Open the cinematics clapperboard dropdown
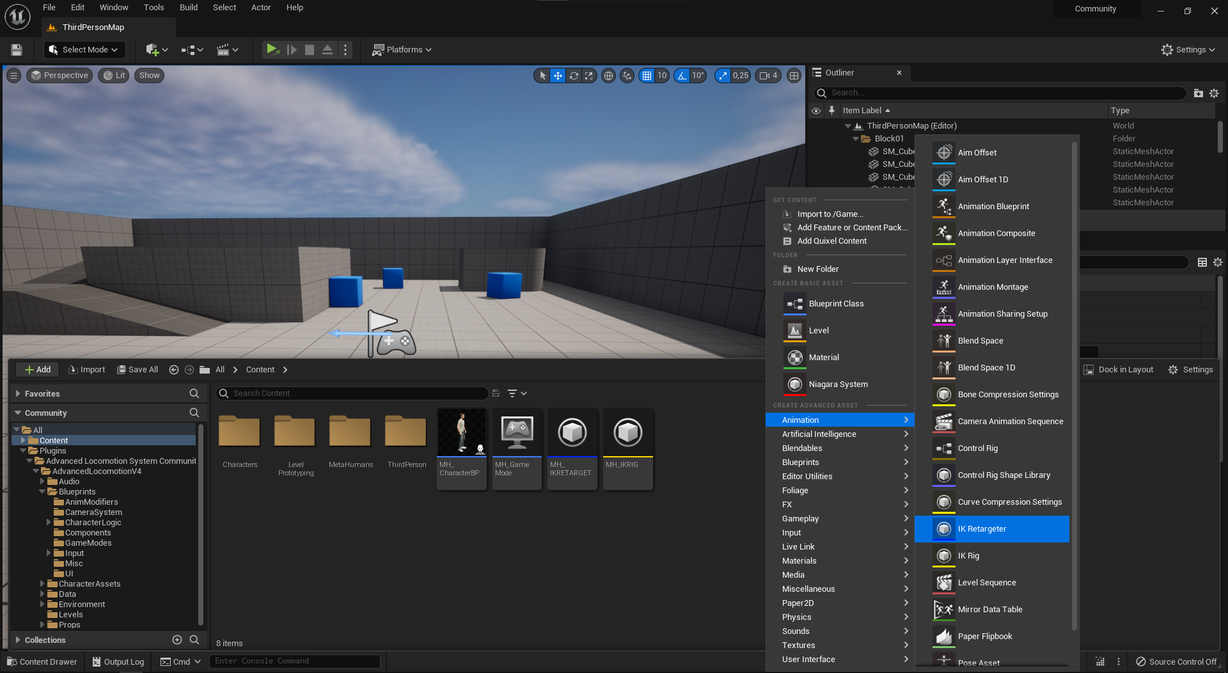This screenshot has width=1228, height=673. (x=227, y=50)
